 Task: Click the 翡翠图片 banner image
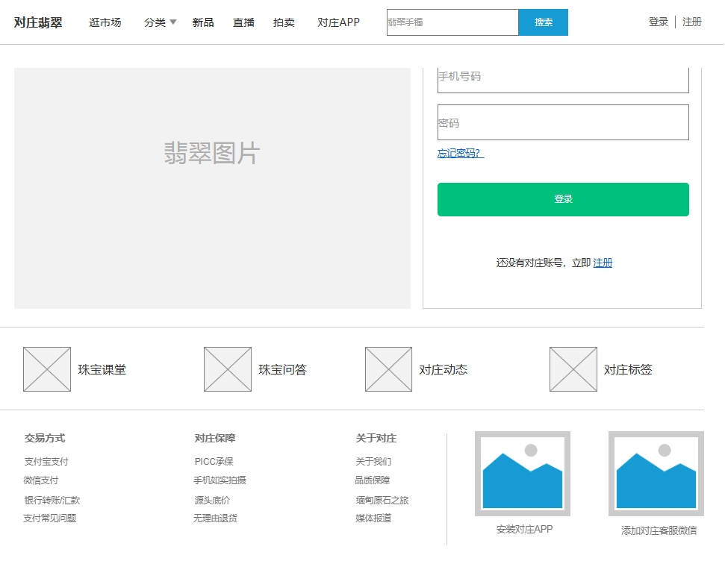pos(212,188)
